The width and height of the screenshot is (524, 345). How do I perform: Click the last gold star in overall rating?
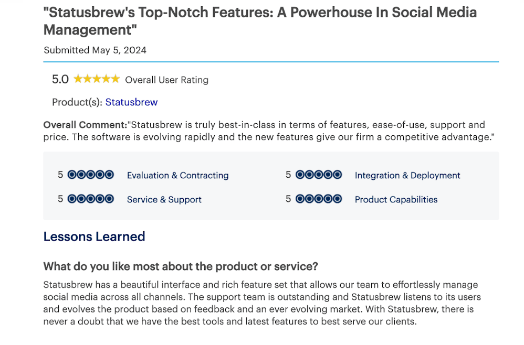[116, 79]
